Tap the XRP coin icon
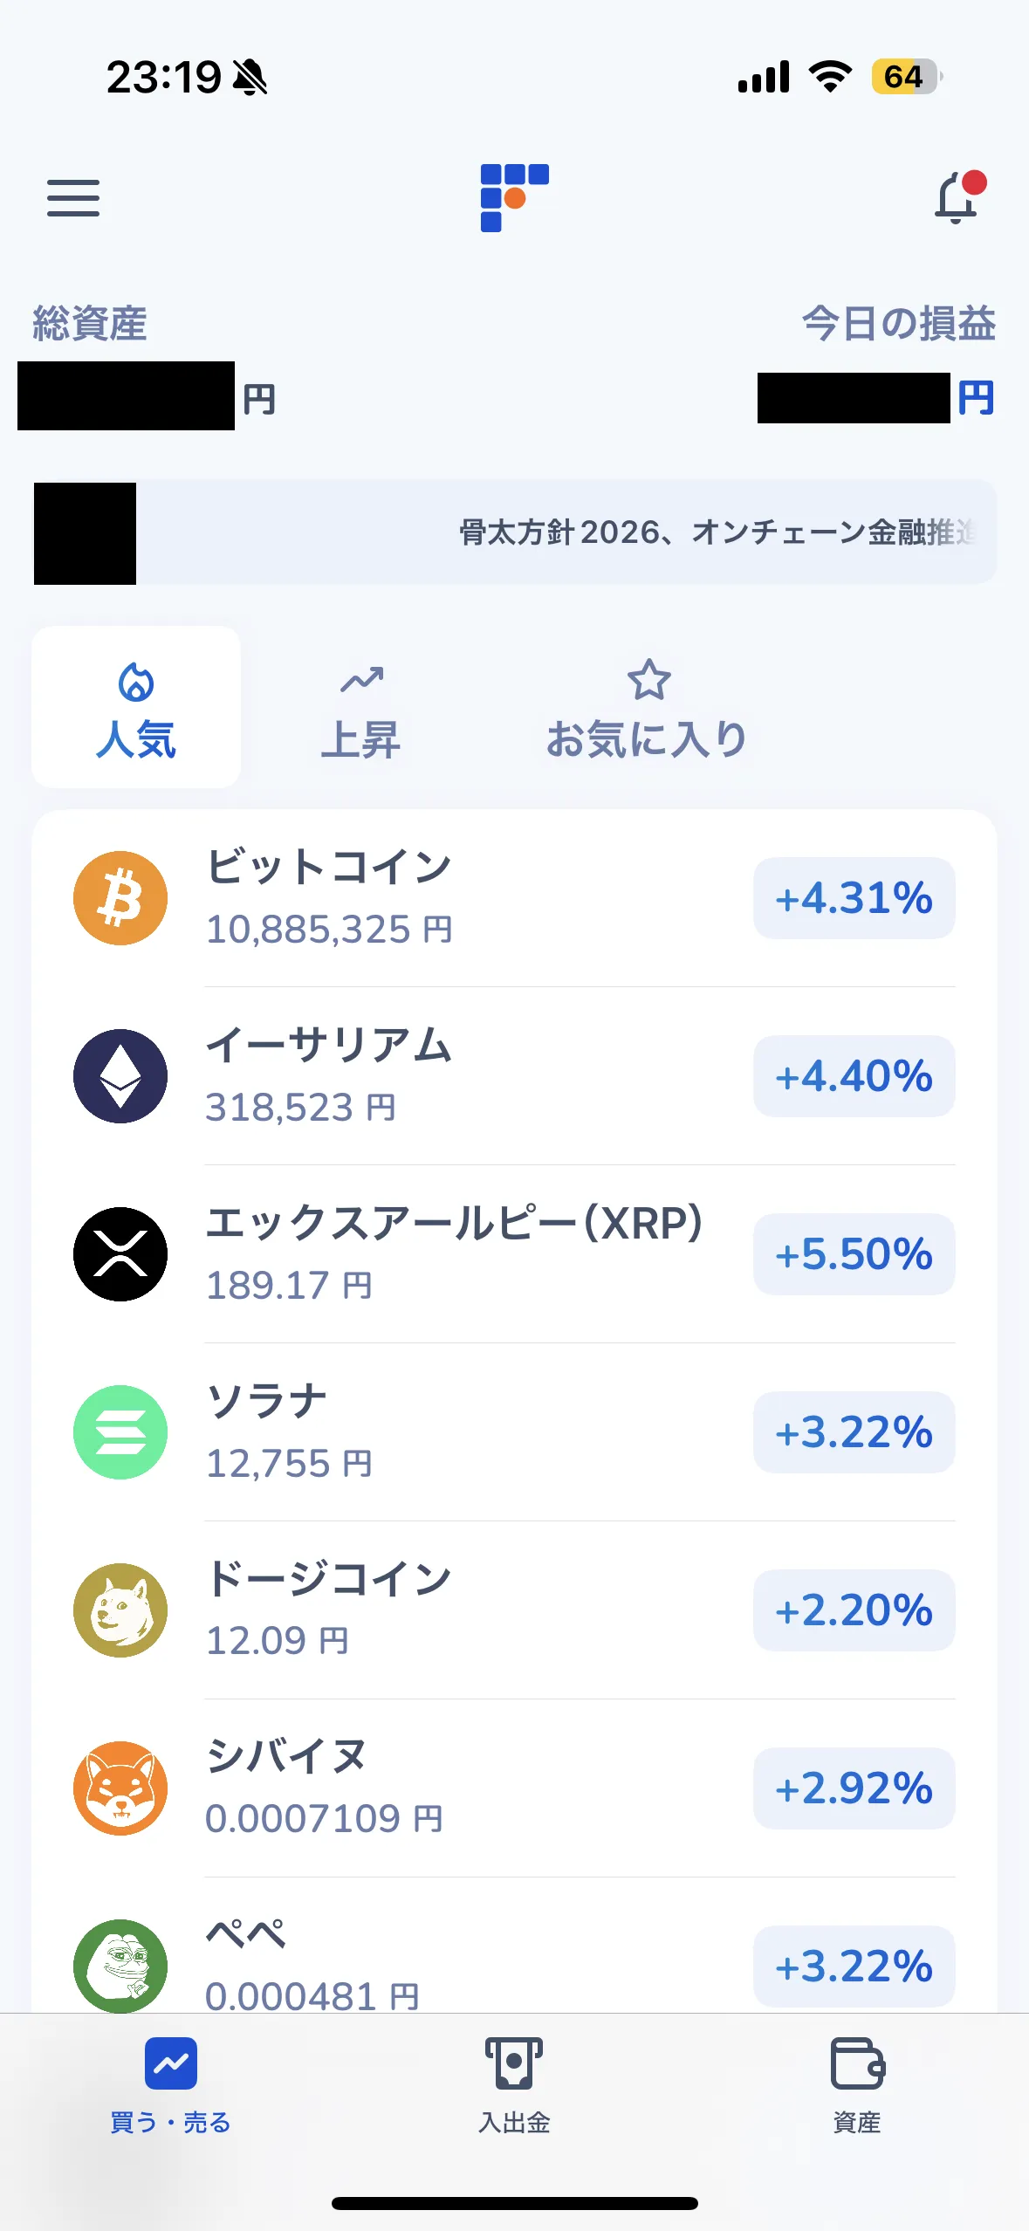1029x2231 pixels. tap(120, 1254)
